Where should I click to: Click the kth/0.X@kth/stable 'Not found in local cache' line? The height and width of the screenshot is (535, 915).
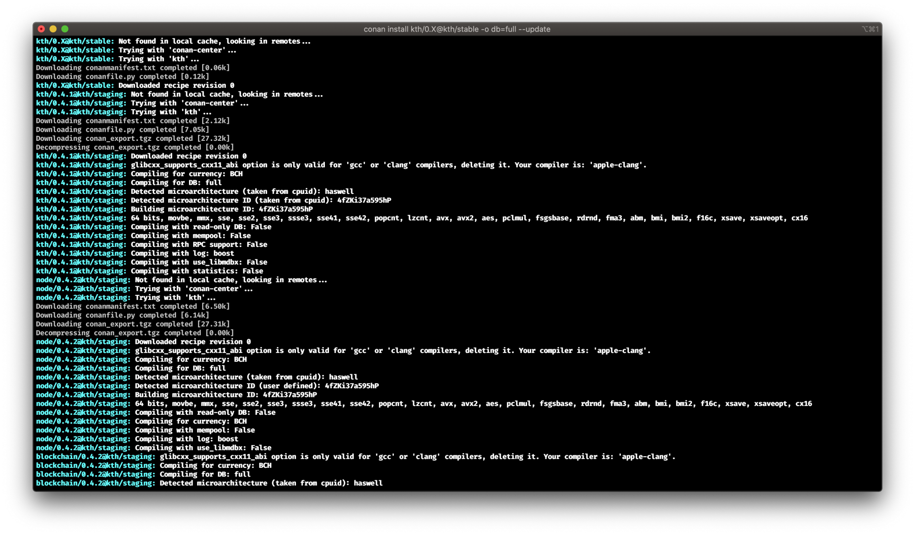point(173,41)
